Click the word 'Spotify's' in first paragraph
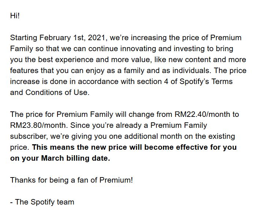The image size is (256, 210). [x=194, y=81]
